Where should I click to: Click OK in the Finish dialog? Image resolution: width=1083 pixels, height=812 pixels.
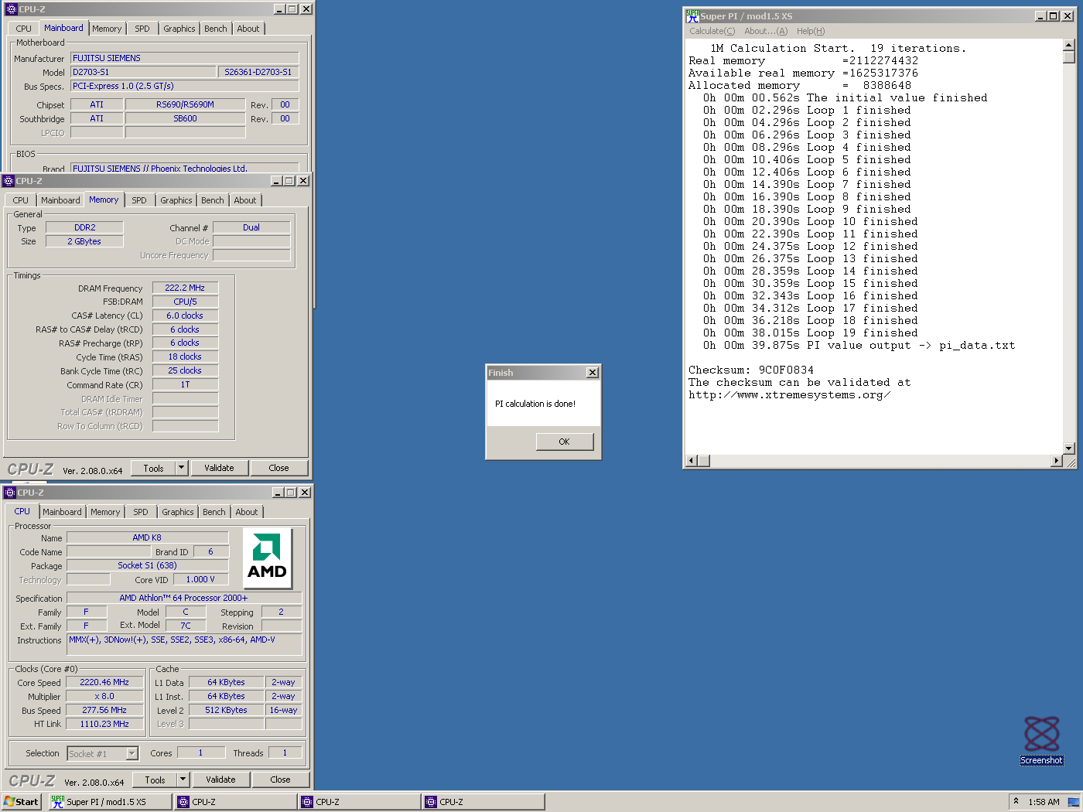[564, 442]
